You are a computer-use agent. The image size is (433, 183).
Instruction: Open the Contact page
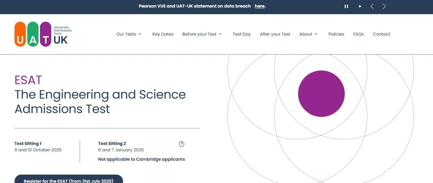point(381,34)
